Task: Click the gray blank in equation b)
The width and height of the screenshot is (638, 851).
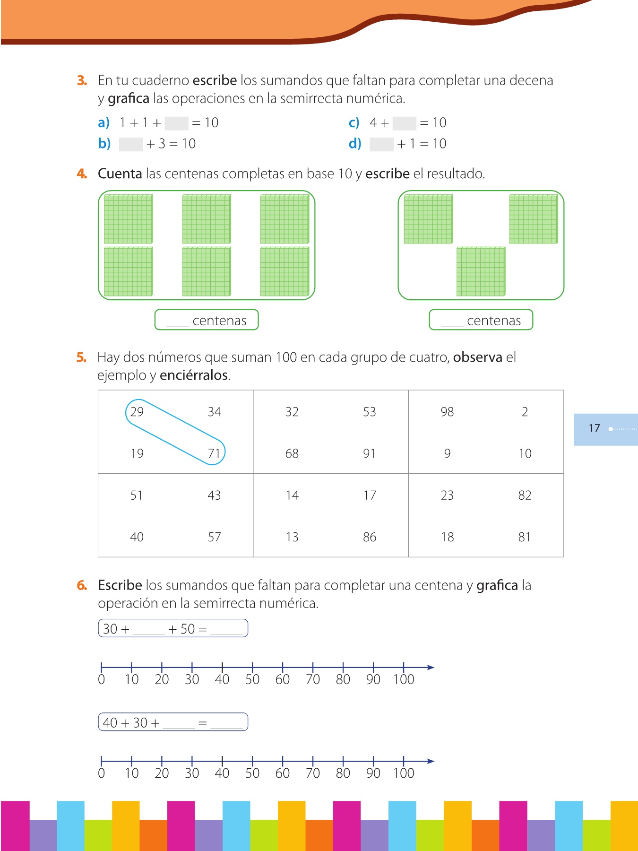Action: click(131, 144)
